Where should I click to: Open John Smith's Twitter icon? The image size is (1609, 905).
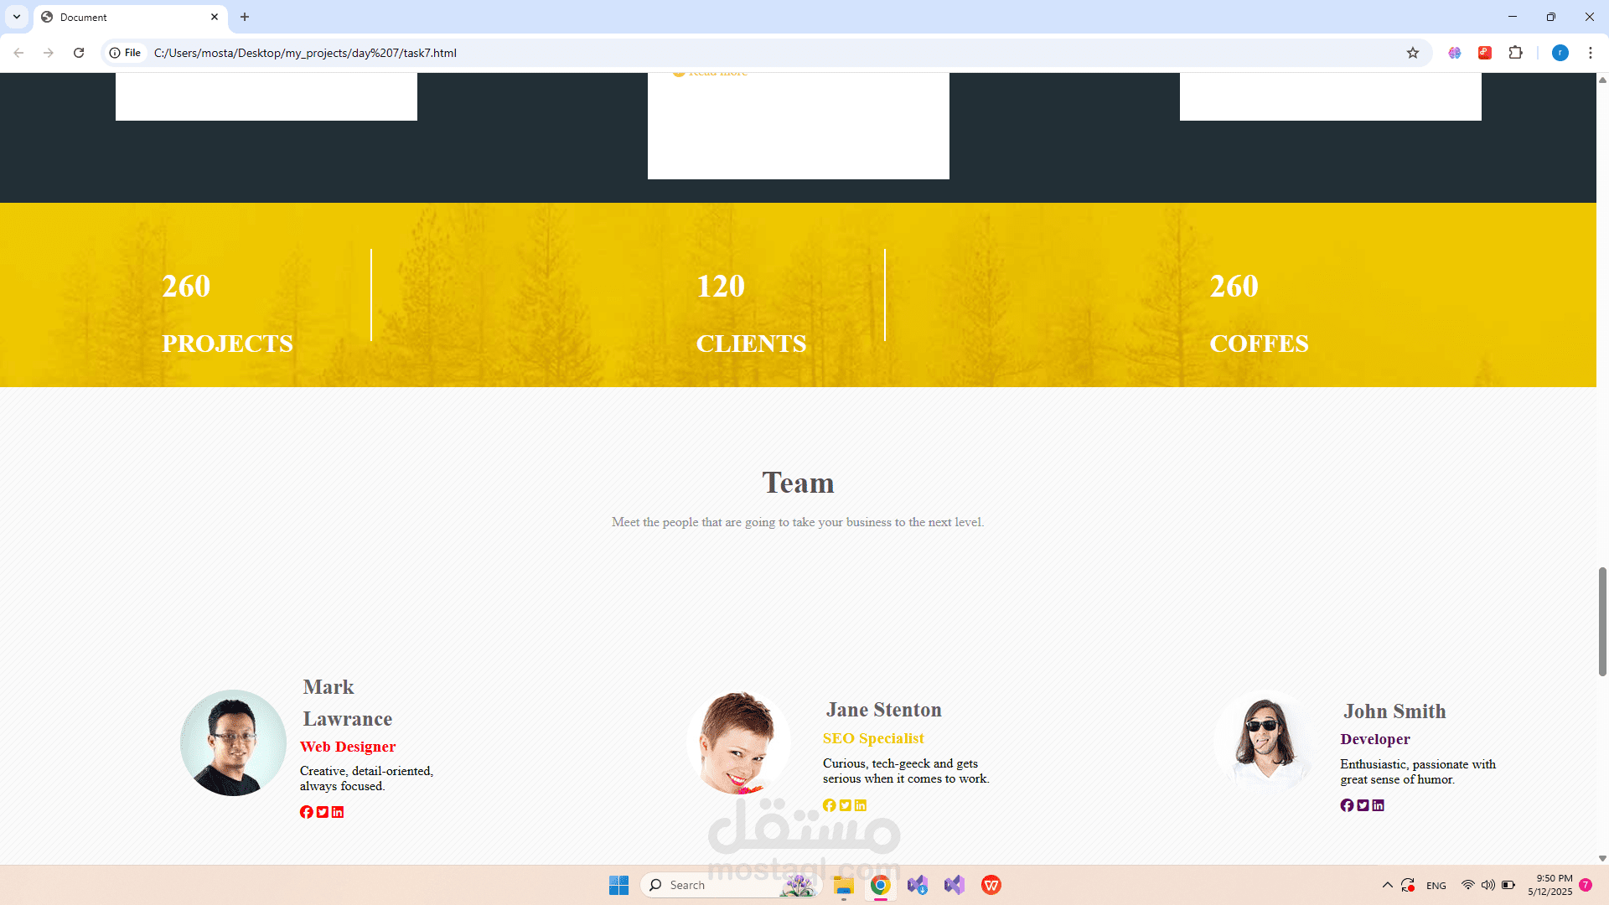[1363, 805]
